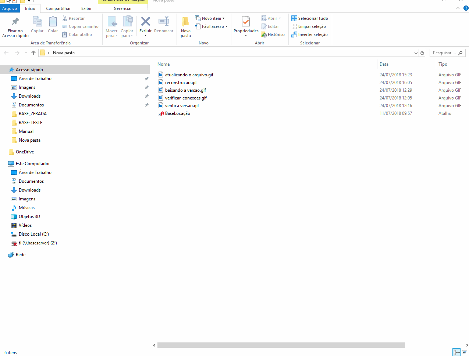Switch to large thumbnails view
Image resolution: width=469 pixels, height=356 pixels.
(465, 352)
